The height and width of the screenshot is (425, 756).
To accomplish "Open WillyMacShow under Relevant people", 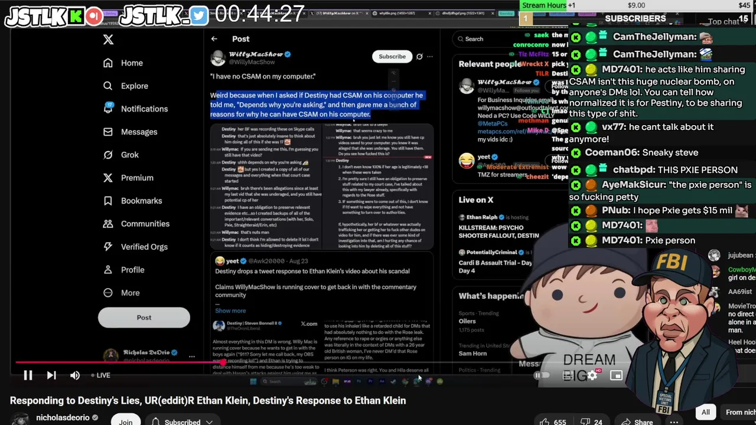I will click(504, 82).
